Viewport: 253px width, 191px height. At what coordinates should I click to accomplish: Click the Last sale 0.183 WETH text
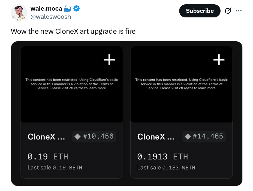pos(166,168)
